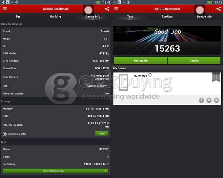223x178 pixels.
Task: Tap junk files trash bin icon
Action: (5, 134)
